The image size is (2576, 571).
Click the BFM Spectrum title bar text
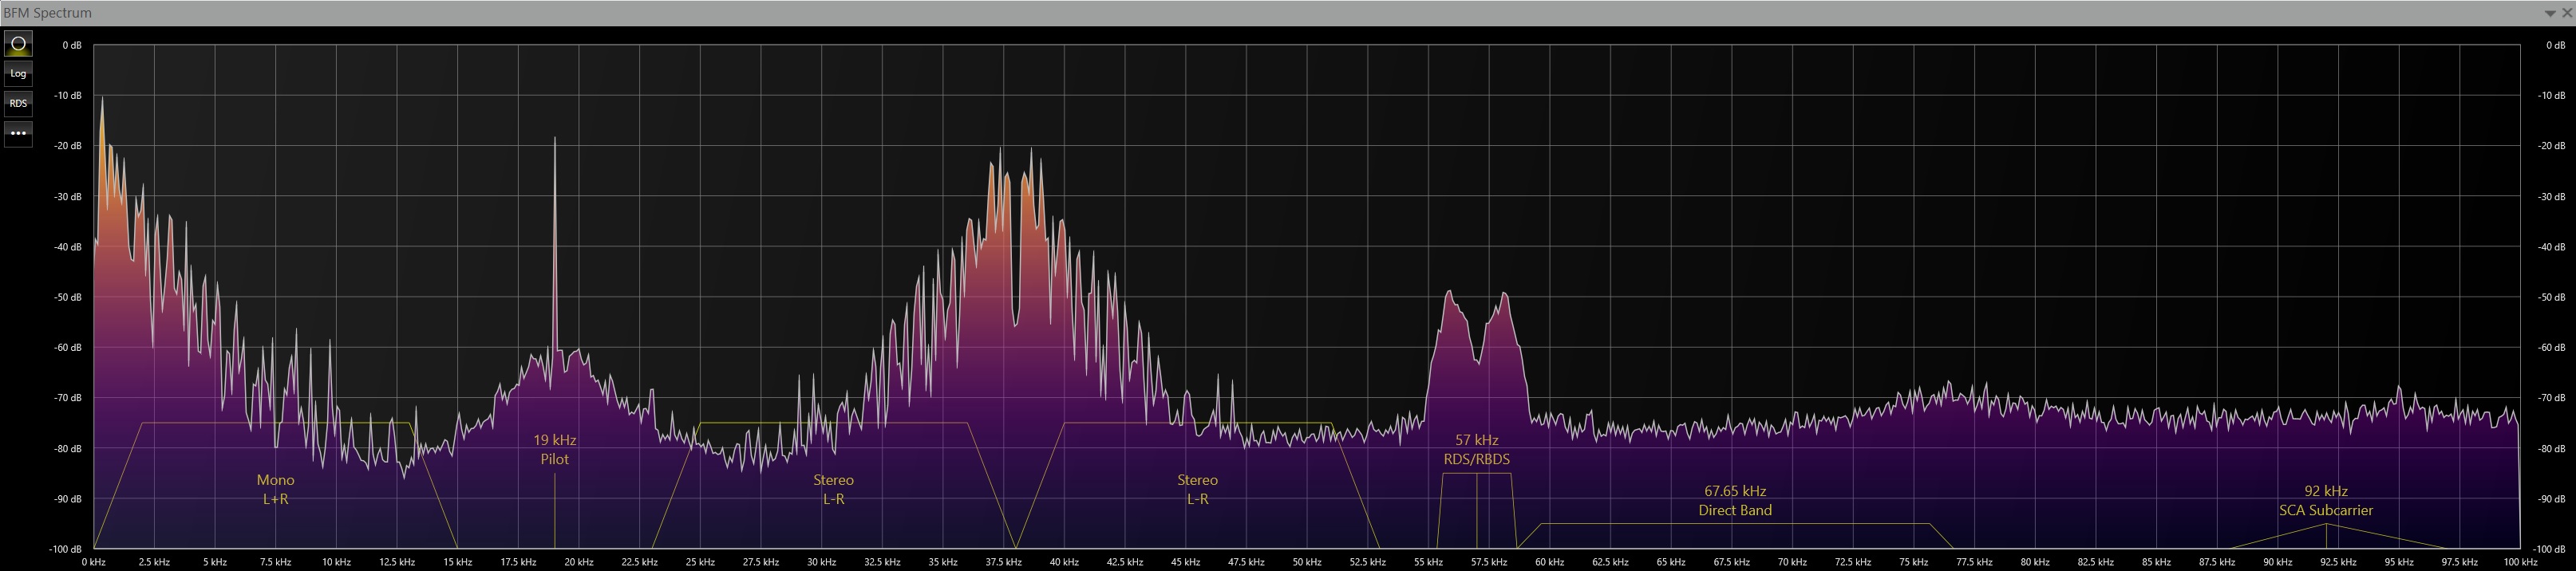48,13
